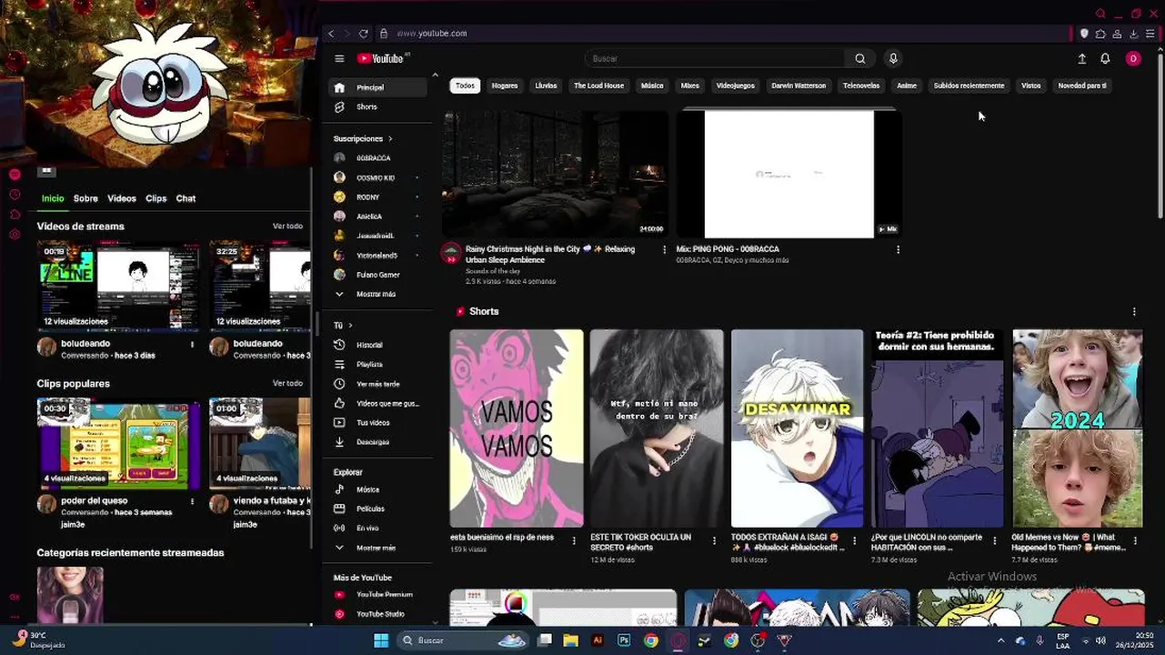
Task: Open the YouTube hamburger guide menu
Action: click(x=339, y=58)
